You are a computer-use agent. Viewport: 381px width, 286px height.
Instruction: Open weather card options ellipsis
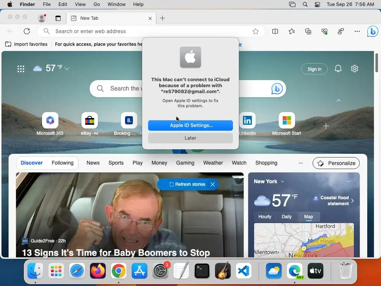pos(348,181)
